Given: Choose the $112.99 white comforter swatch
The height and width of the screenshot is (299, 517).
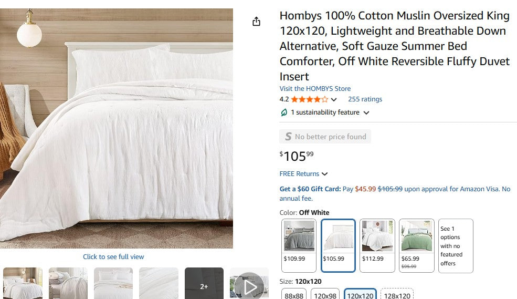Looking at the screenshot, I should tap(377, 245).
